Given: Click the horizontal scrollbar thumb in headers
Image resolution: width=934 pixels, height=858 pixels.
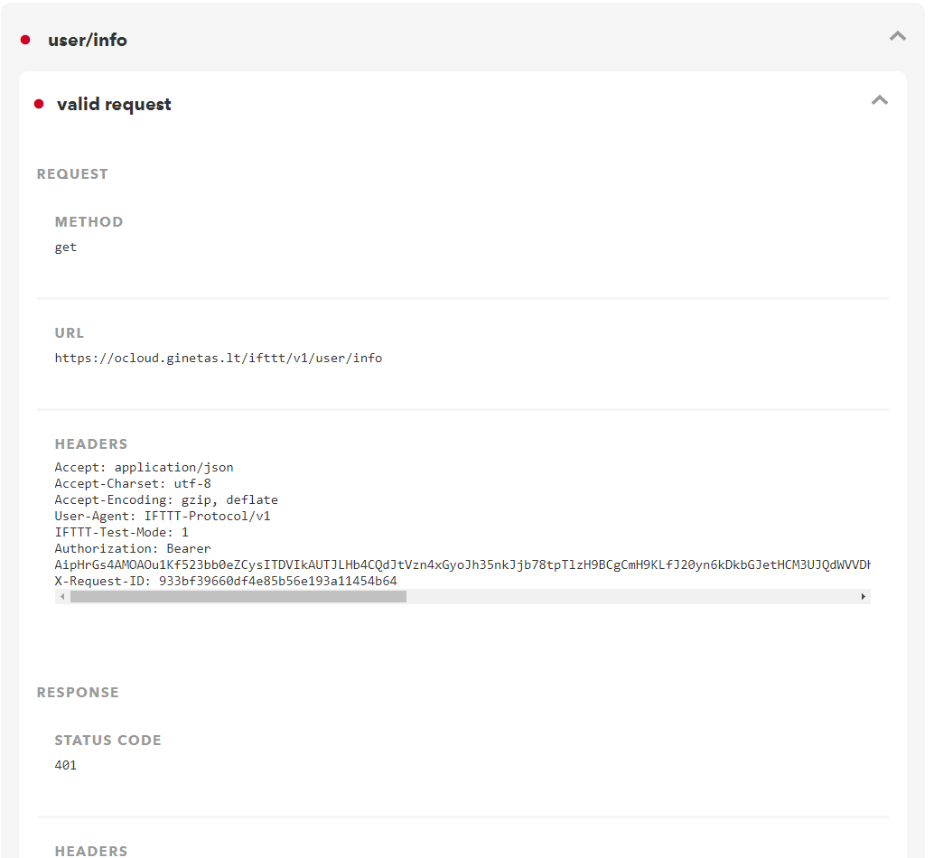Looking at the screenshot, I should (238, 597).
